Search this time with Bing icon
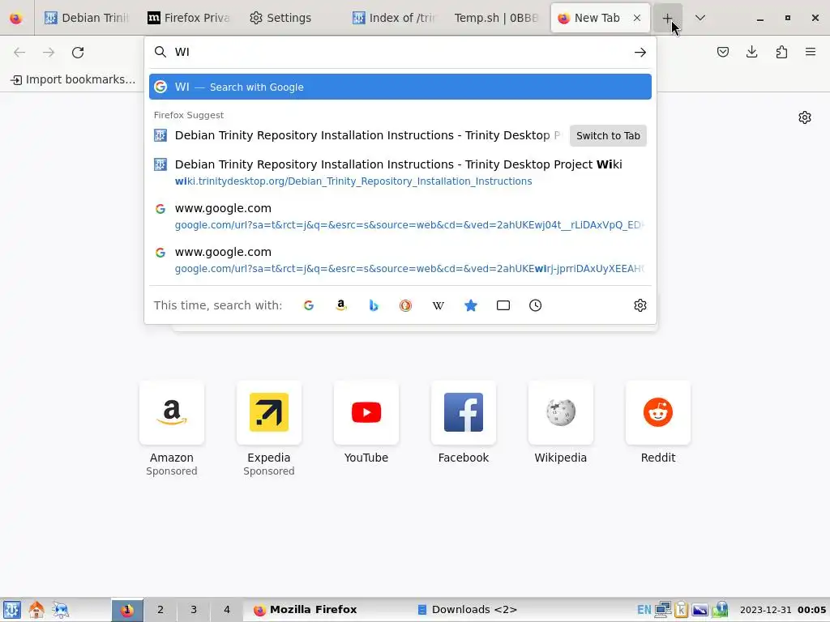Viewport: 830px width, 622px height. pos(374,305)
